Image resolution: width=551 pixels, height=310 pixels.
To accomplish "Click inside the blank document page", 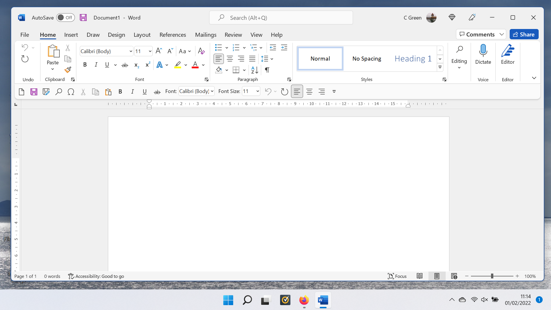I will 278,194.
